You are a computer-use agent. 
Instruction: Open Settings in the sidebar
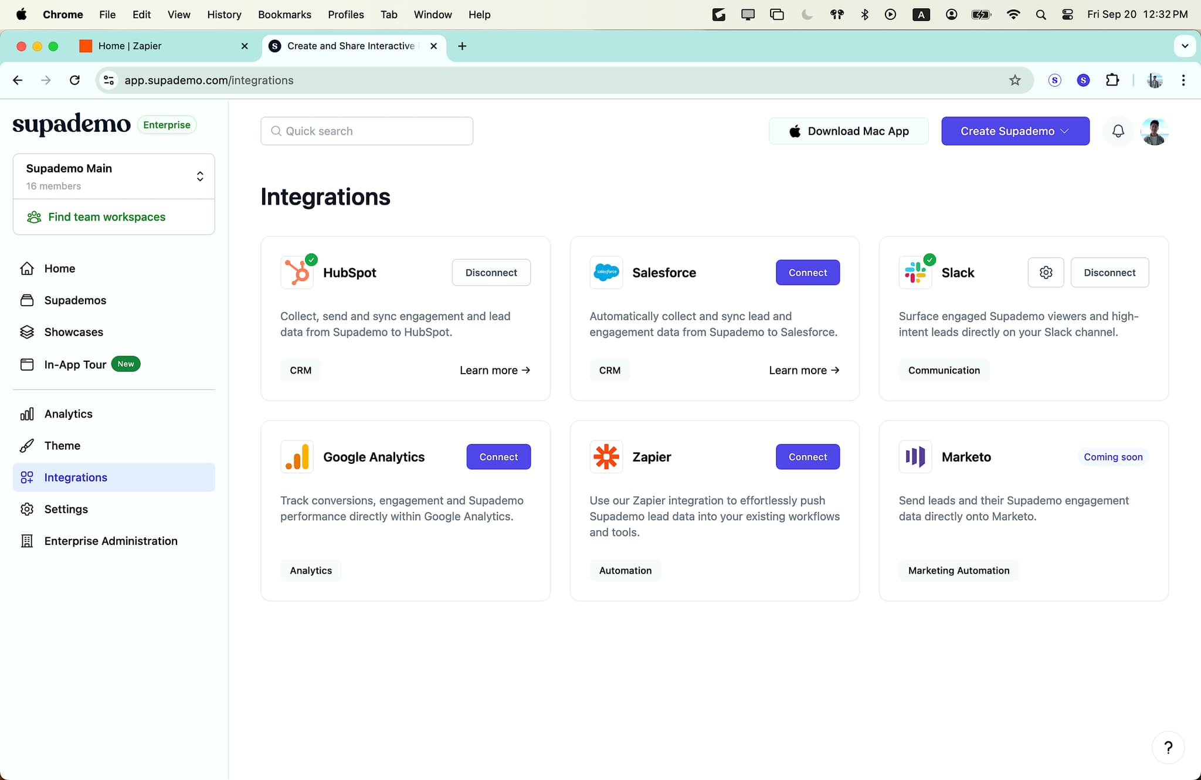pos(114,509)
